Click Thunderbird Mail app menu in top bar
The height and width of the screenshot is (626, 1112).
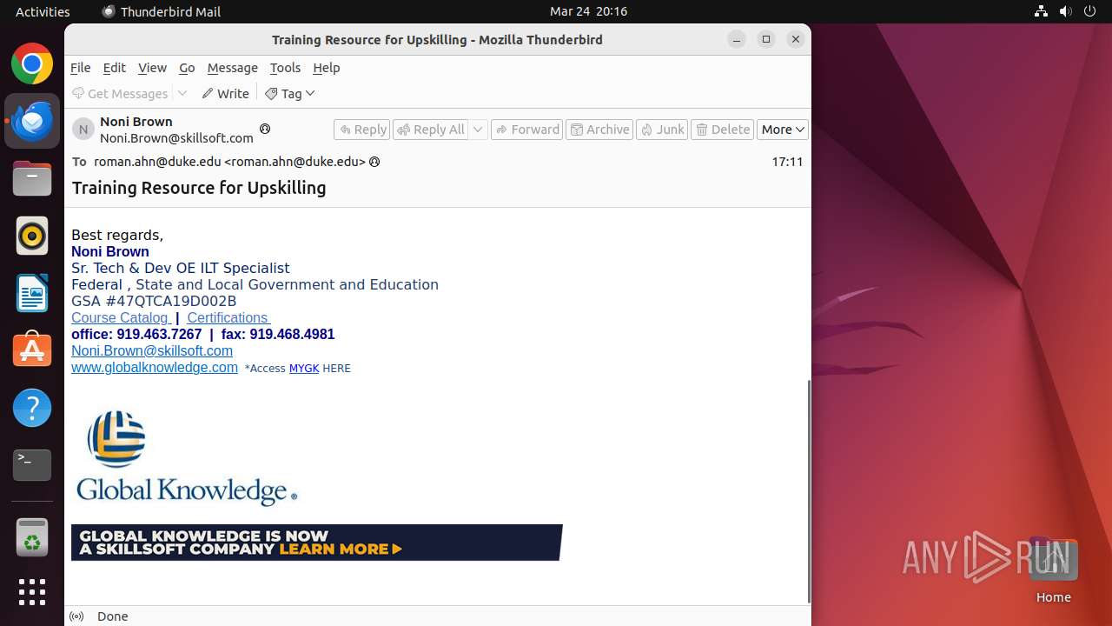coord(162,11)
